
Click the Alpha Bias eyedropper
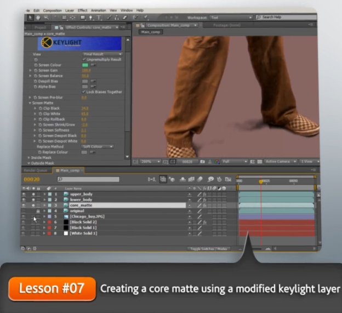(93, 87)
